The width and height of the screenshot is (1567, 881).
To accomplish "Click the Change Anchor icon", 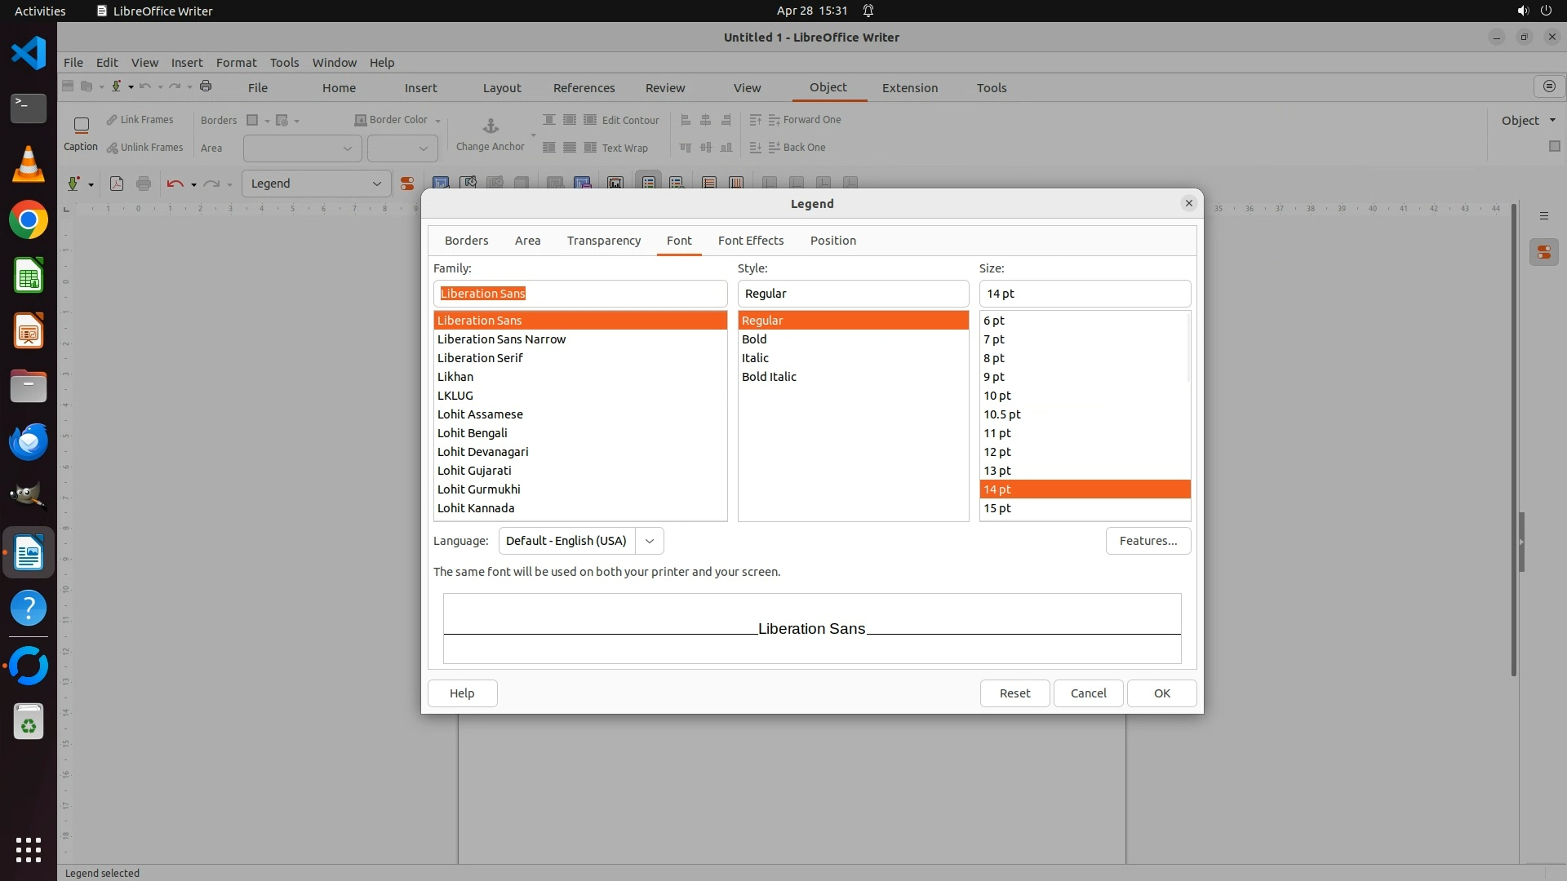I will (490, 126).
